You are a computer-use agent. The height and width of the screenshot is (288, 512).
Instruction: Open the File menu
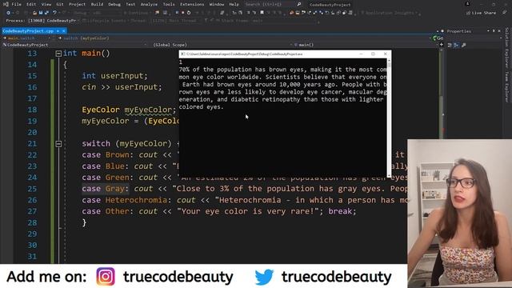point(16,4)
